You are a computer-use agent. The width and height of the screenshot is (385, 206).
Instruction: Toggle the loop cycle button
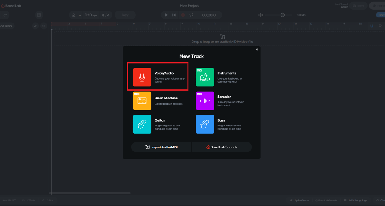tap(191, 15)
